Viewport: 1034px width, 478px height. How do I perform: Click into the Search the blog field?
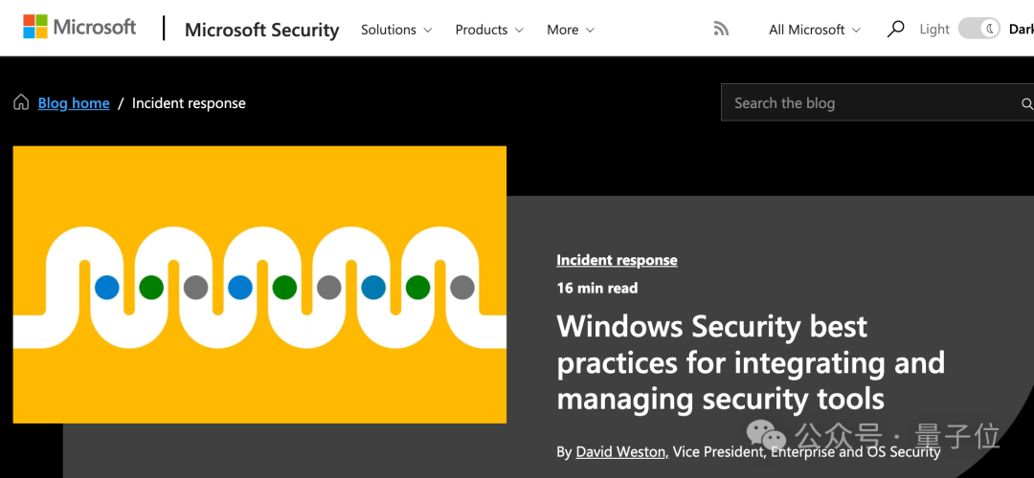point(862,103)
